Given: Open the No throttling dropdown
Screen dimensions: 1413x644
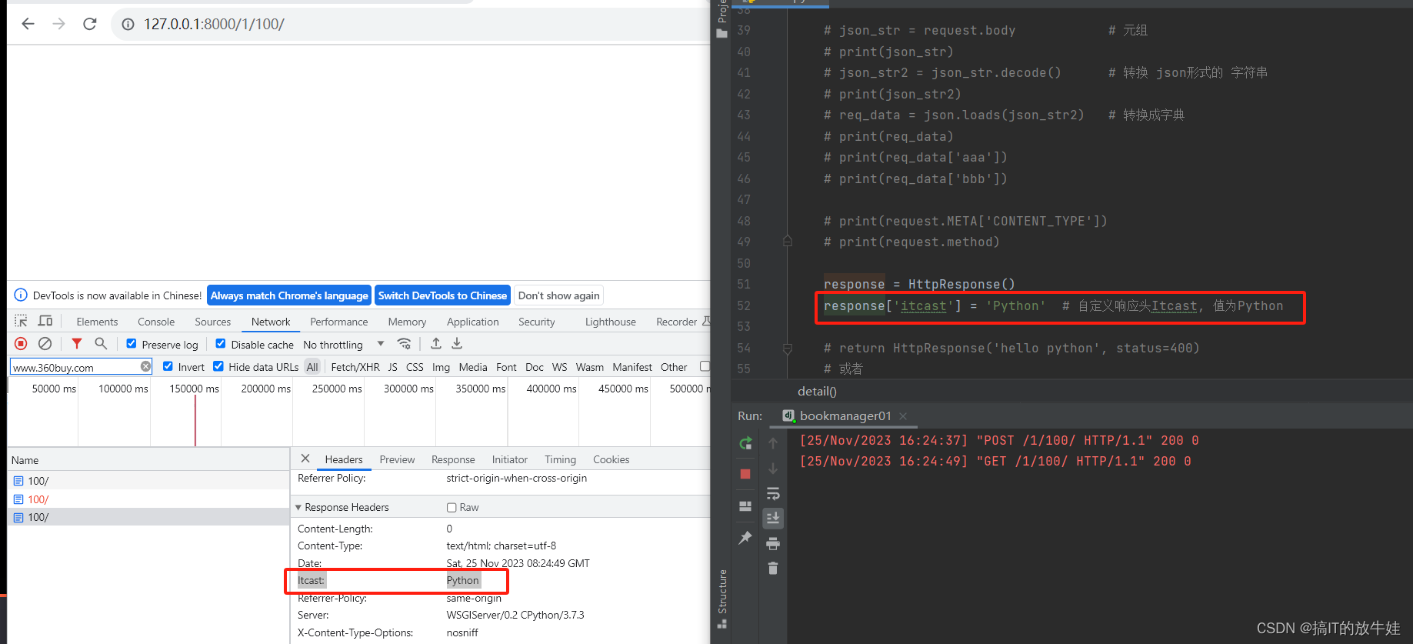Looking at the screenshot, I should (343, 345).
